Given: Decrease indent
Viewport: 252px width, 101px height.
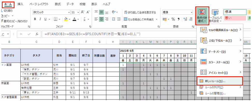Looking at the screenshot, I should point(113,19).
